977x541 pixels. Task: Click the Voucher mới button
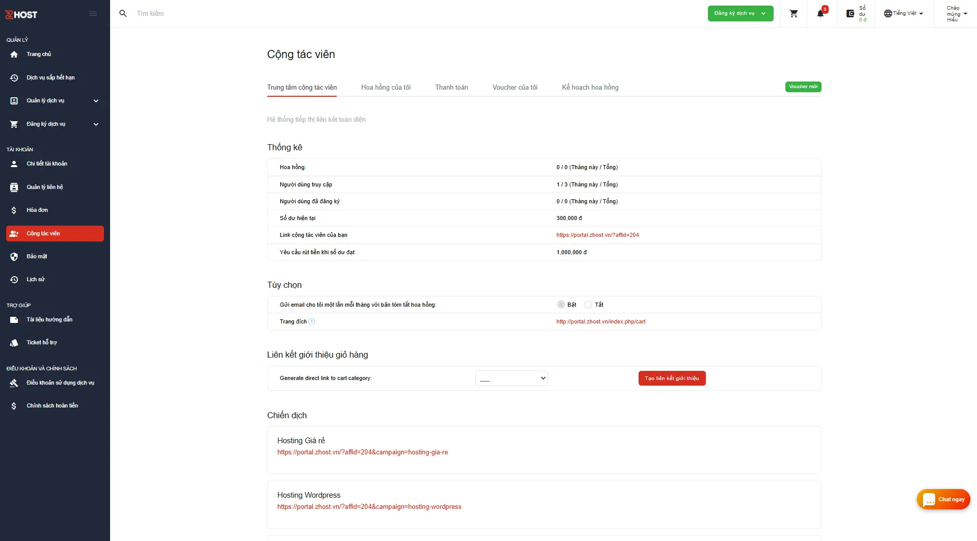803,87
